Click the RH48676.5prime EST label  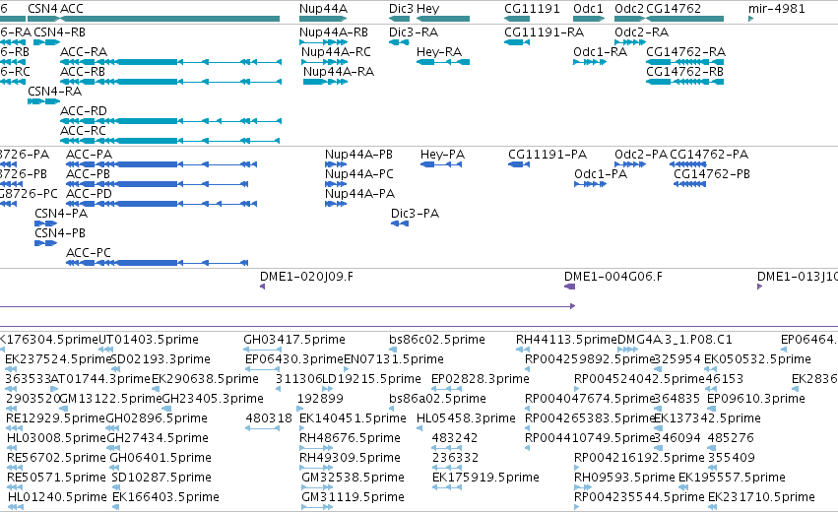pos(350,438)
